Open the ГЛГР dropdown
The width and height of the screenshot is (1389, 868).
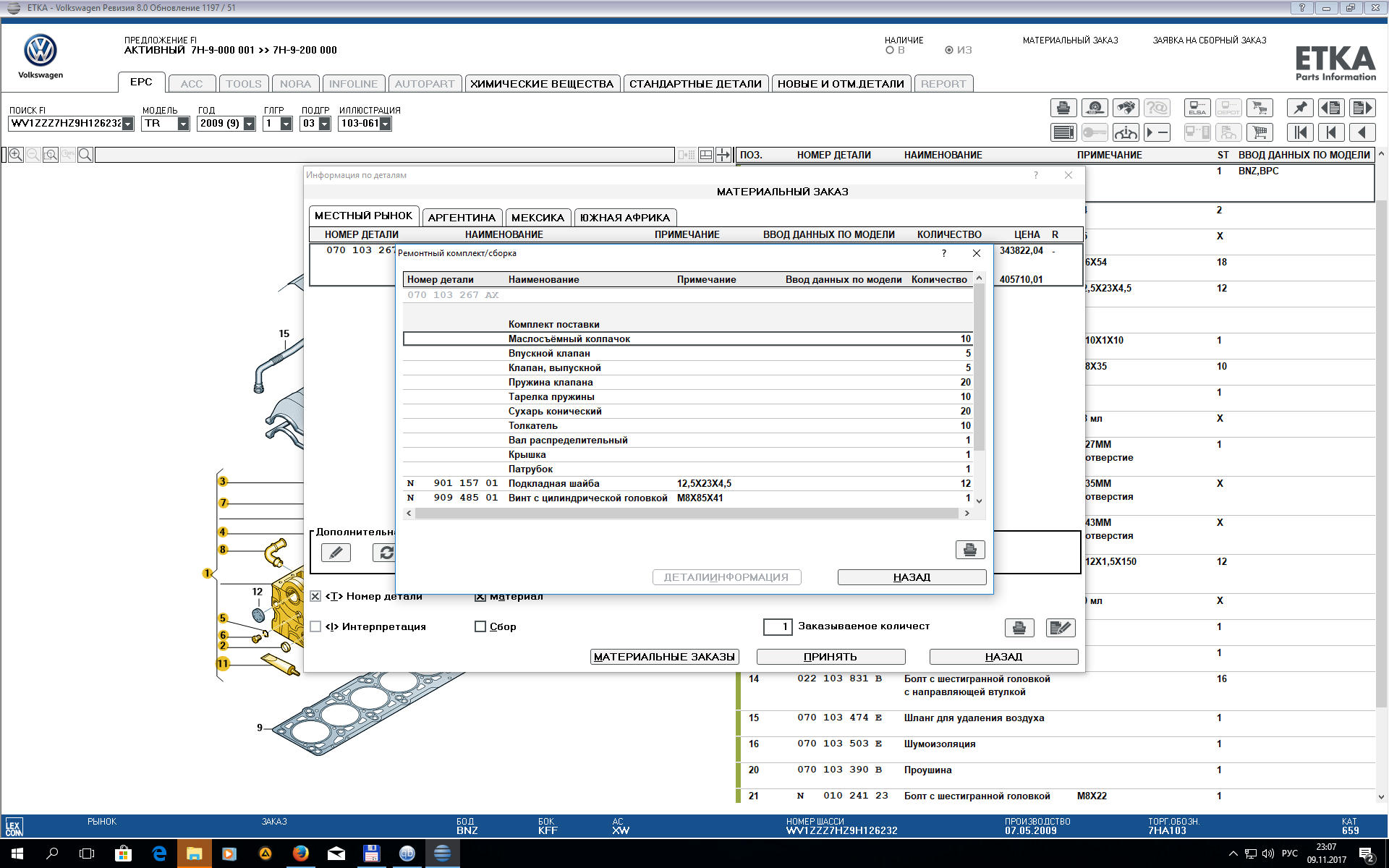tap(286, 124)
